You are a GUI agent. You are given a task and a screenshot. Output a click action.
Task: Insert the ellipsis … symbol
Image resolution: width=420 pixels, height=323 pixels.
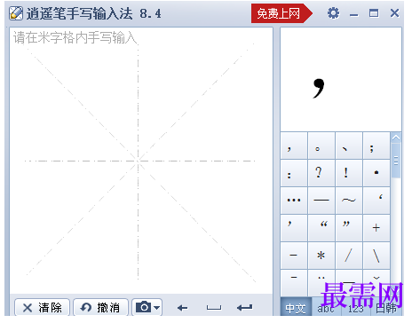click(294, 201)
